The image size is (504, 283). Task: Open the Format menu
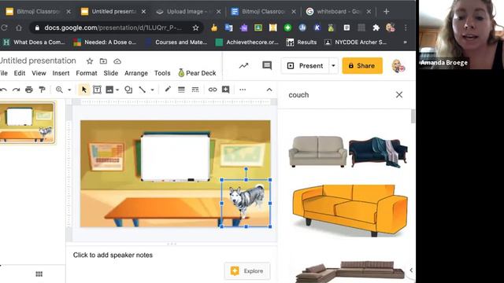click(x=87, y=73)
